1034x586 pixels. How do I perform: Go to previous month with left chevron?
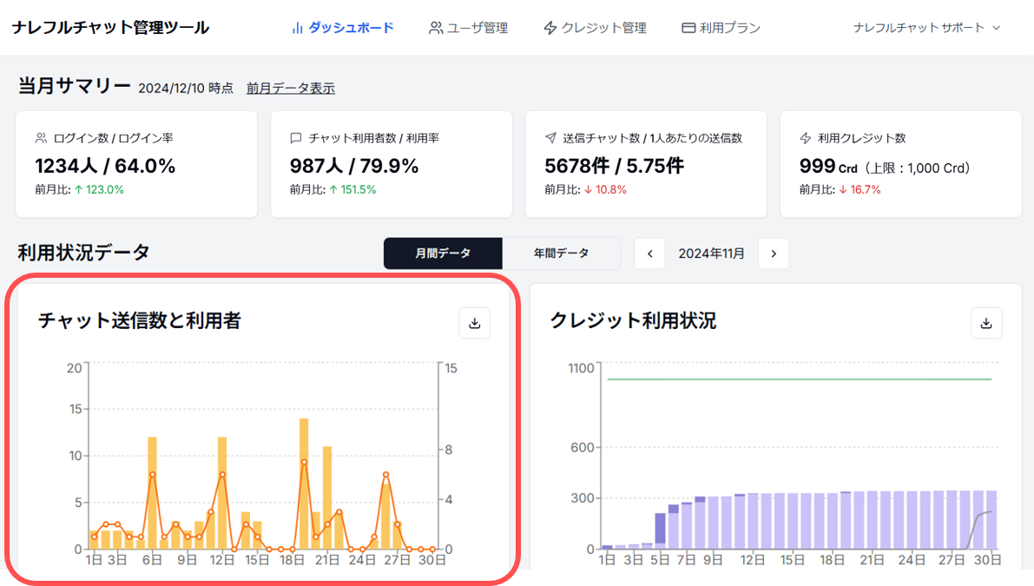click(649, 253)
